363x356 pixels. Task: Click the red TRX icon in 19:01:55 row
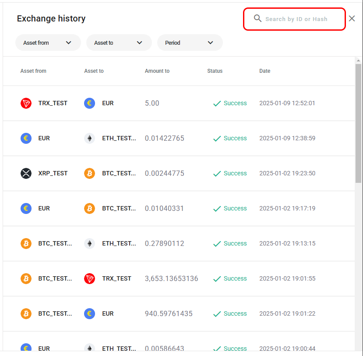point(89,278)
